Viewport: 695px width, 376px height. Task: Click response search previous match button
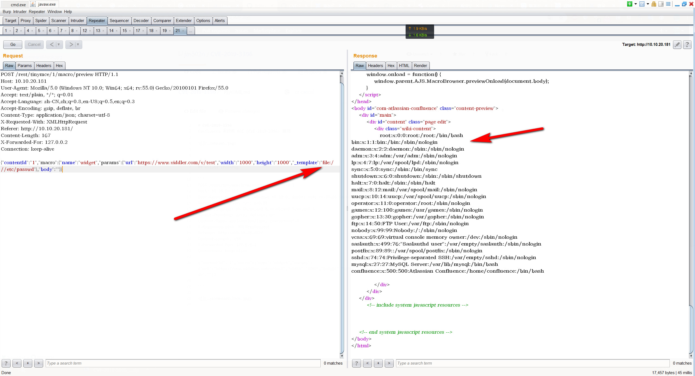tap(367, 363)
